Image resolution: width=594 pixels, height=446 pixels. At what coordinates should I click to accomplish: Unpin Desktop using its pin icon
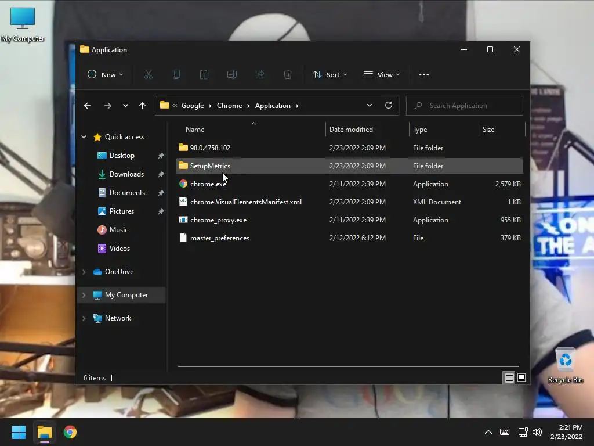161,156
